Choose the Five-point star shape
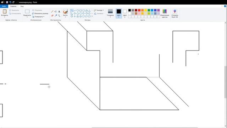 78,16
